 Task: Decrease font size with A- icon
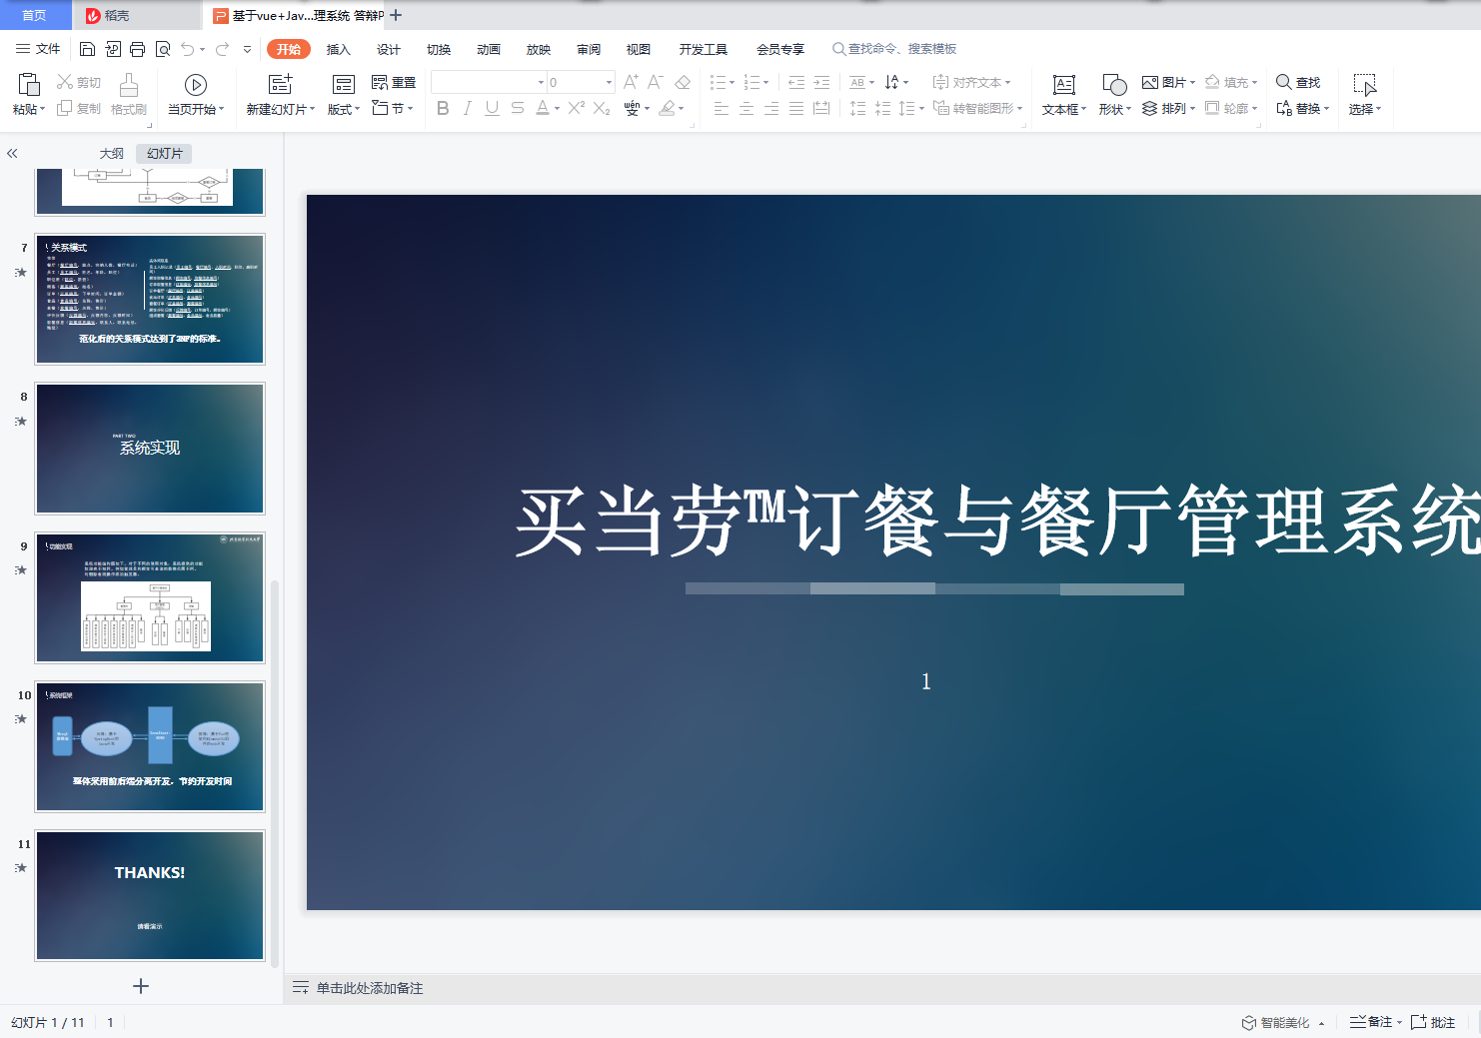point(656,82)
